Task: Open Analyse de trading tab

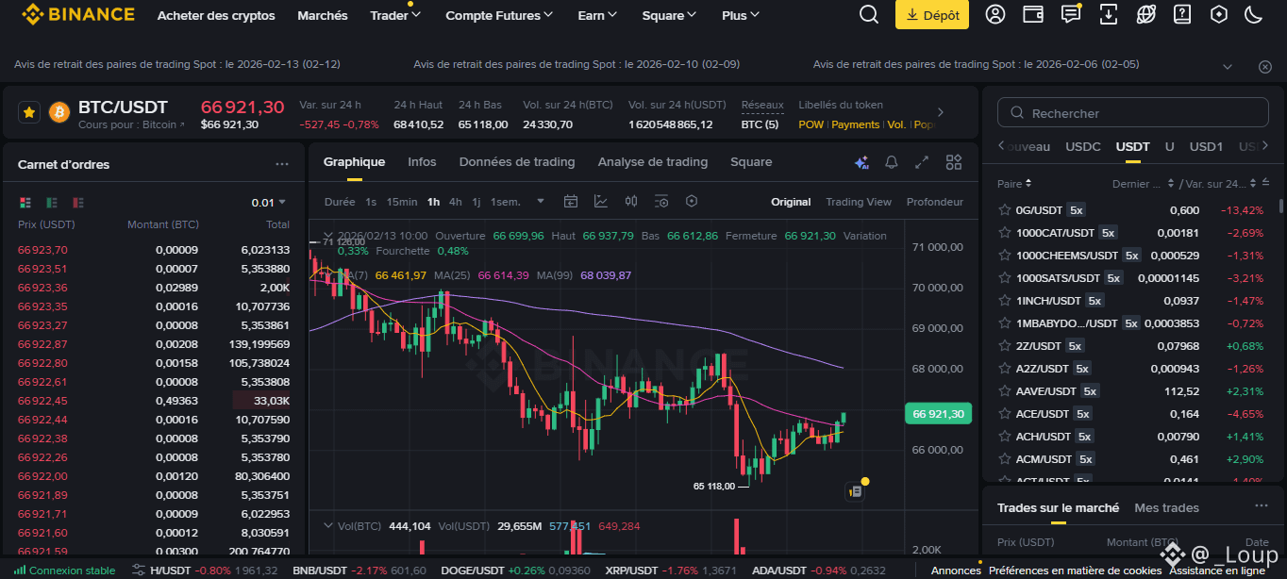Action: (653, 162)
